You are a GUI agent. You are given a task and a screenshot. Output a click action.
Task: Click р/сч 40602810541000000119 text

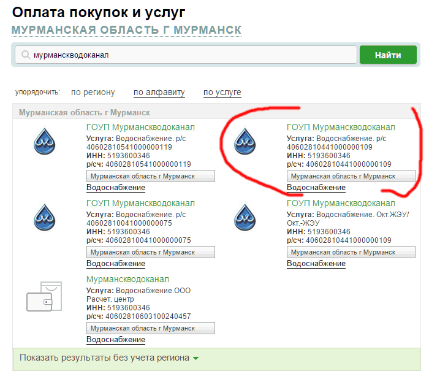[139, 164]
